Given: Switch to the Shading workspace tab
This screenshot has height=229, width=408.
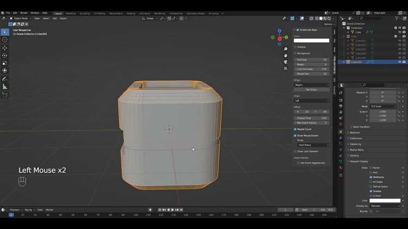Looking at the screenshot, I should (131, 14).
